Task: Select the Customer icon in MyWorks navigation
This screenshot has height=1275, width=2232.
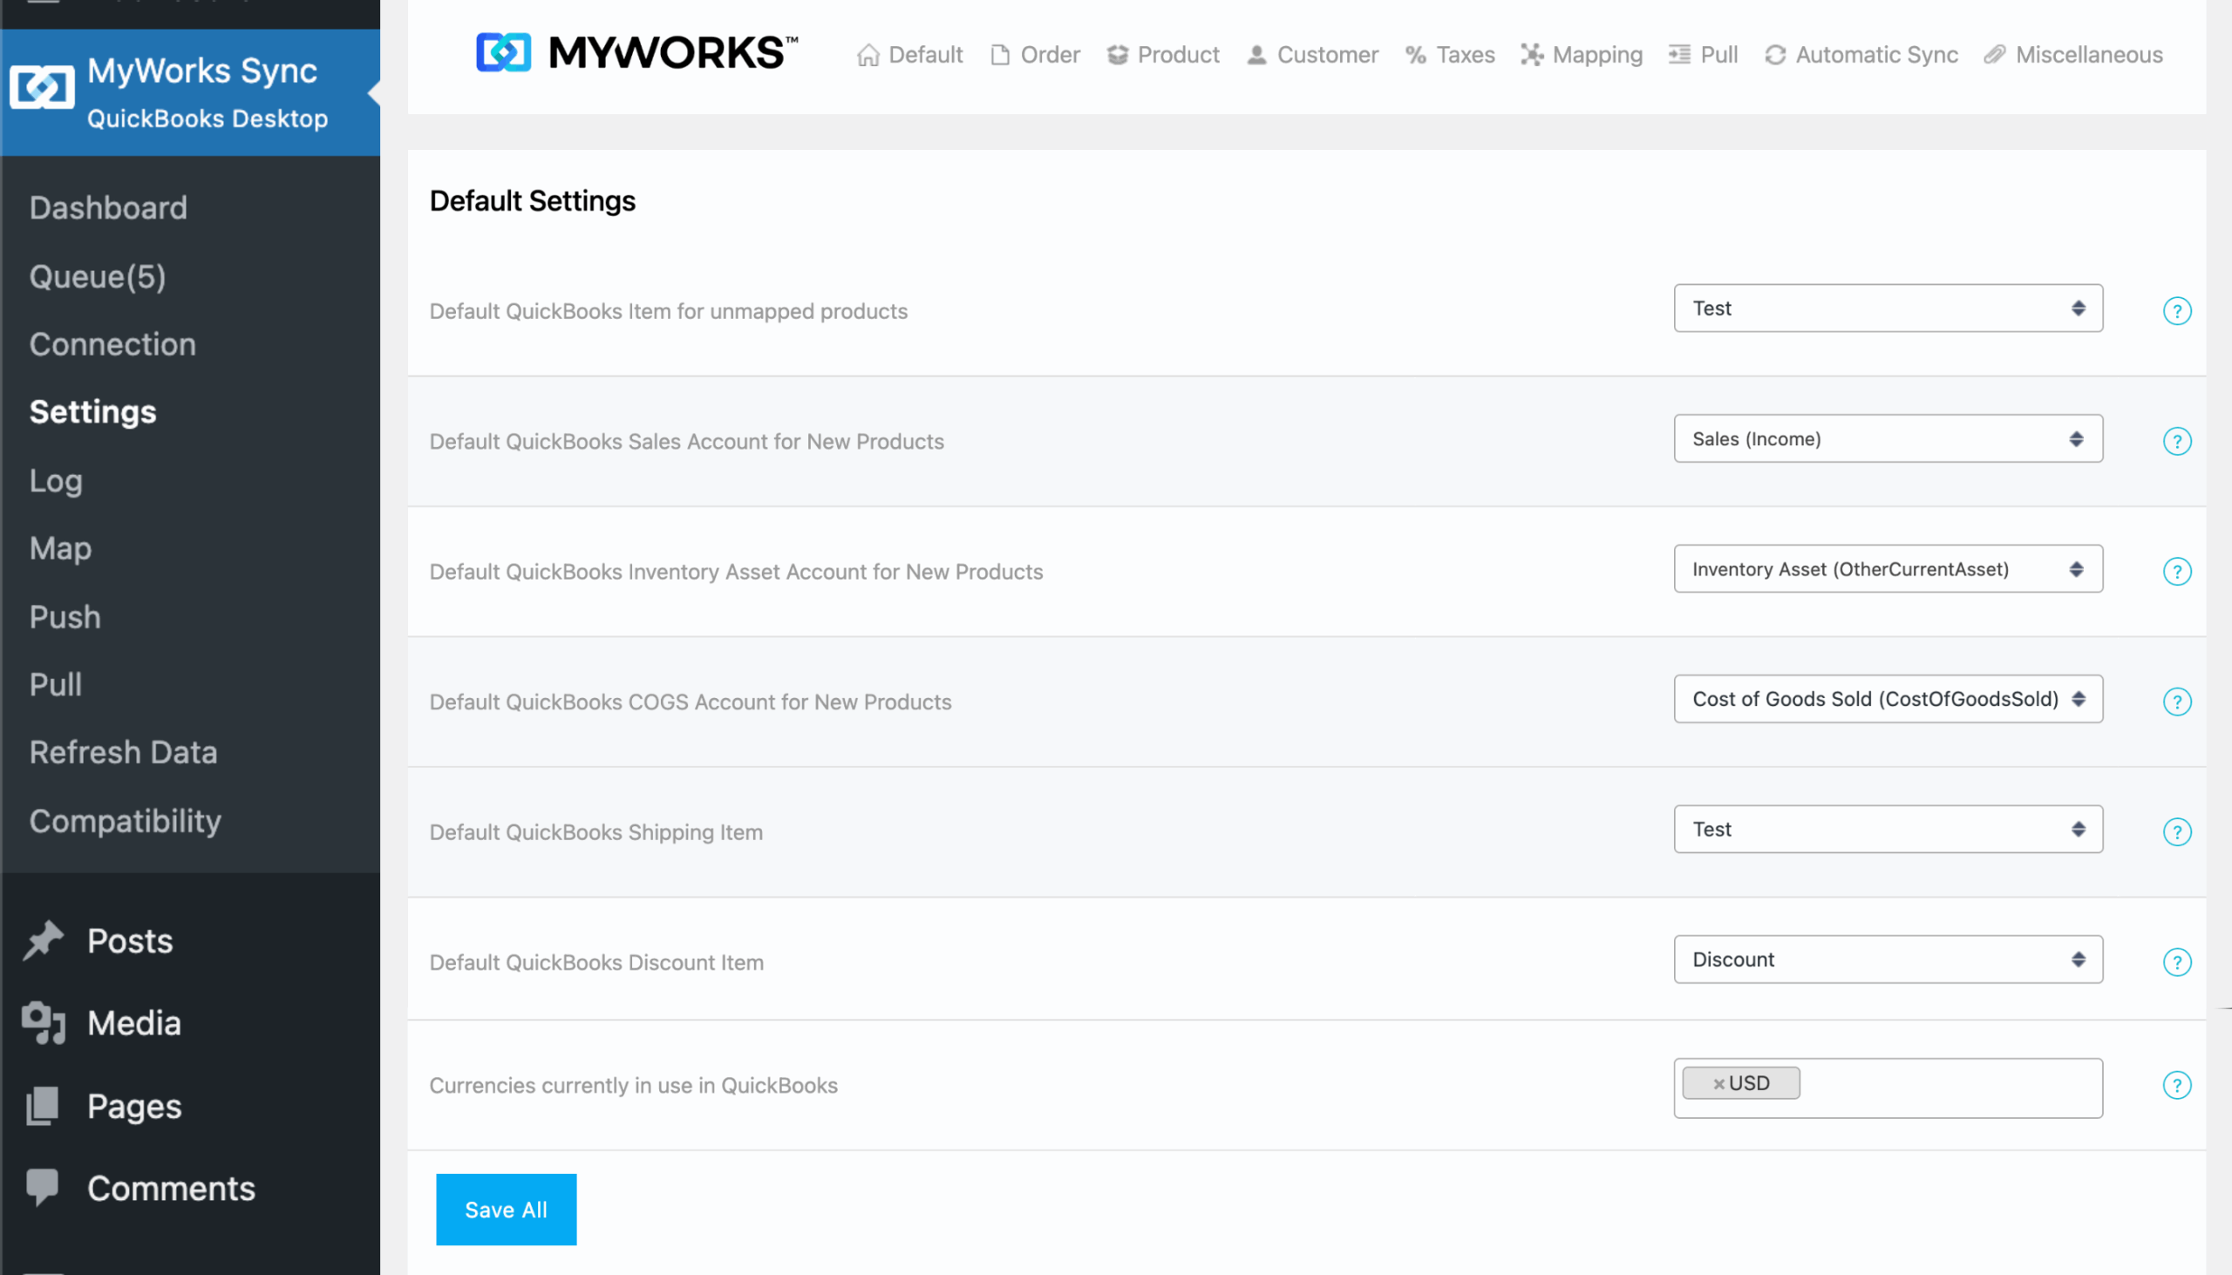Action: pos(1257,54)
